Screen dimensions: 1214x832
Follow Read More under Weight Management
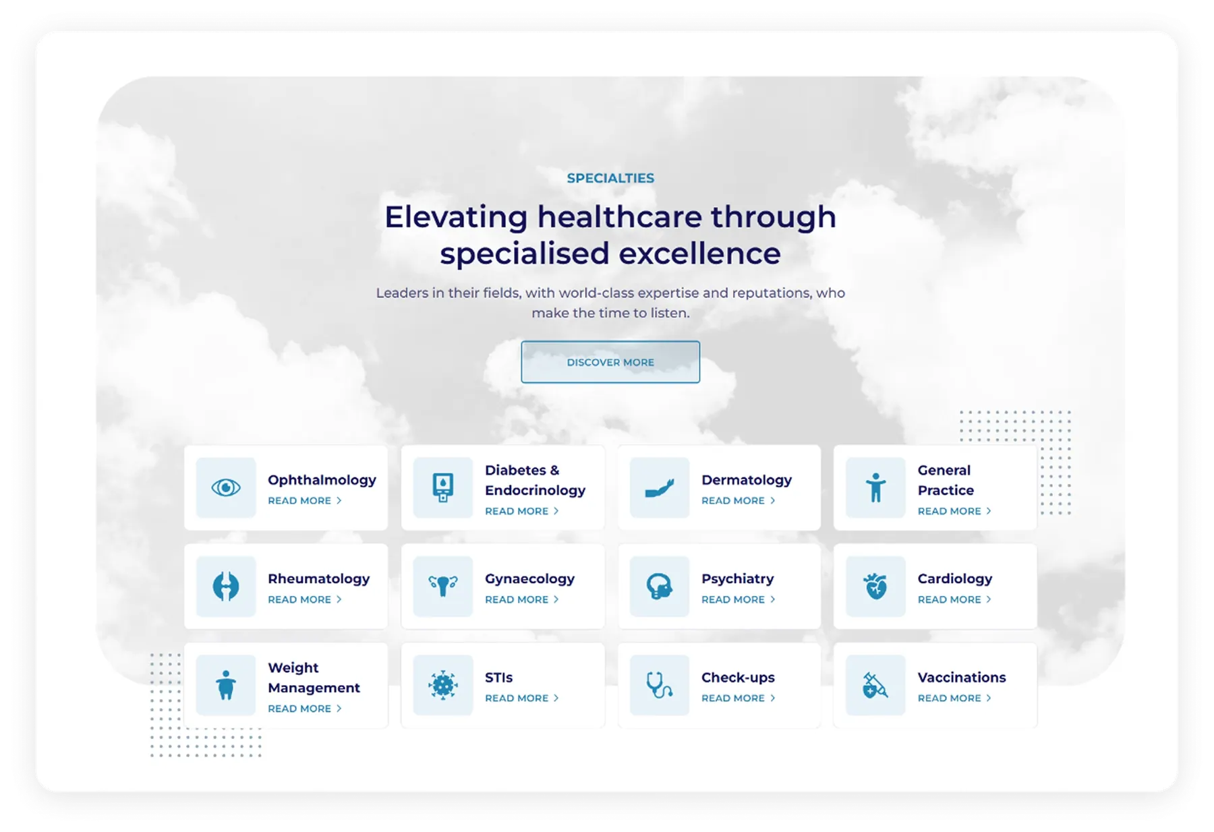point(305,709)
